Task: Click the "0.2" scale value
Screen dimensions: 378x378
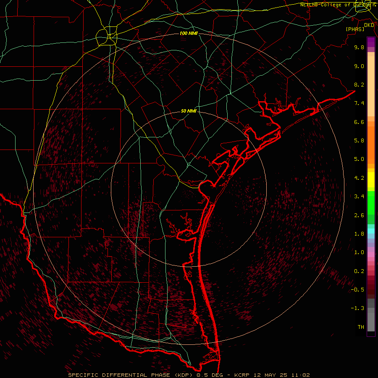Action: tap(359, 271)
